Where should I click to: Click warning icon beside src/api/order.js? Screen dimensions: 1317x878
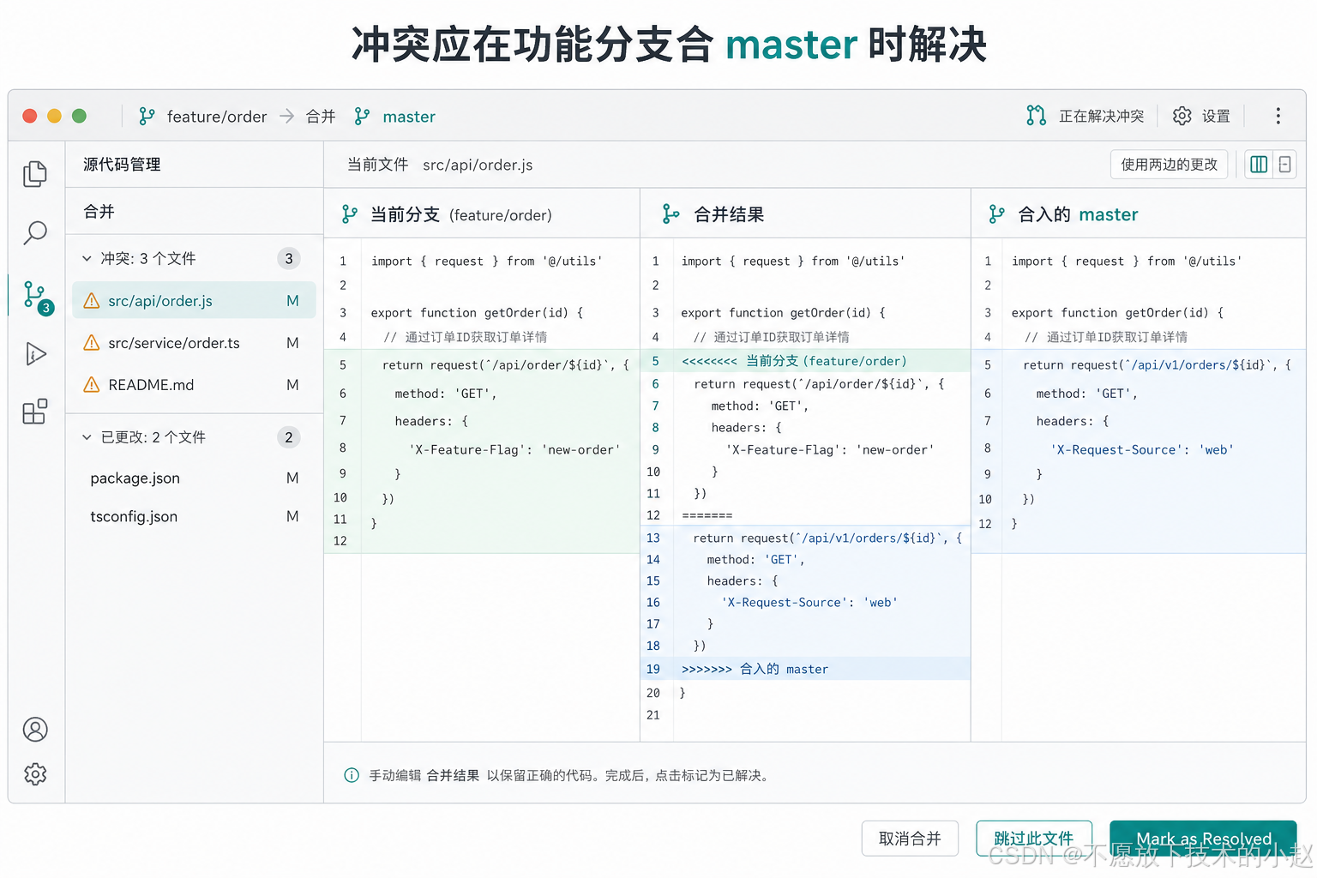point(91,301)
